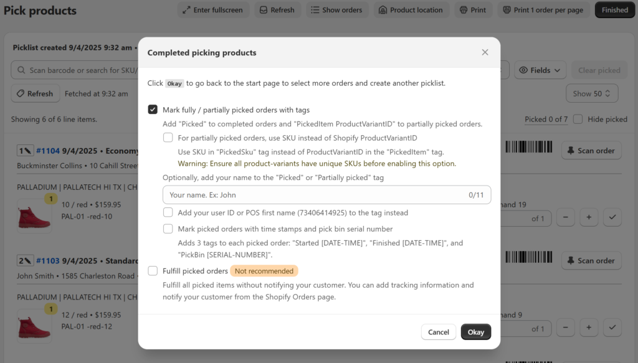Uncheck Mark fully / partially picked orders

[x=153, y=110]
